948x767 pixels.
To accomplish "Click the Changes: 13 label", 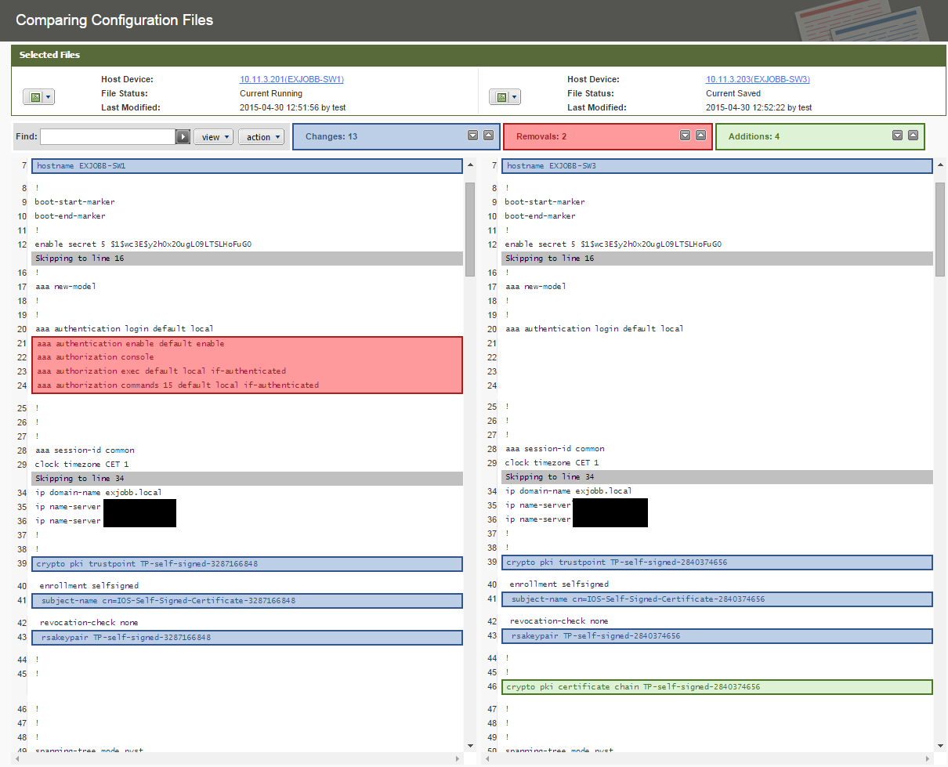I will [x=331, y=136].
